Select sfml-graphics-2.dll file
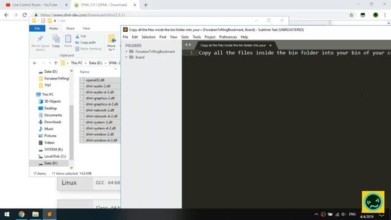The image size is (391, 220). tap(100, 98)
